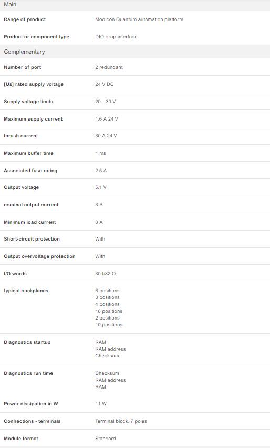Select the DIO drop interface value
Screen dimensions: 270x448
(x=116, y=37)
